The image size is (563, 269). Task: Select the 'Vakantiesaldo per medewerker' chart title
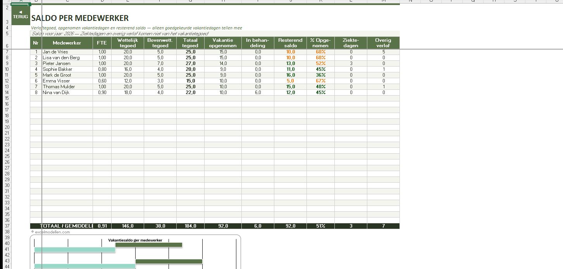tap(135, 240)
